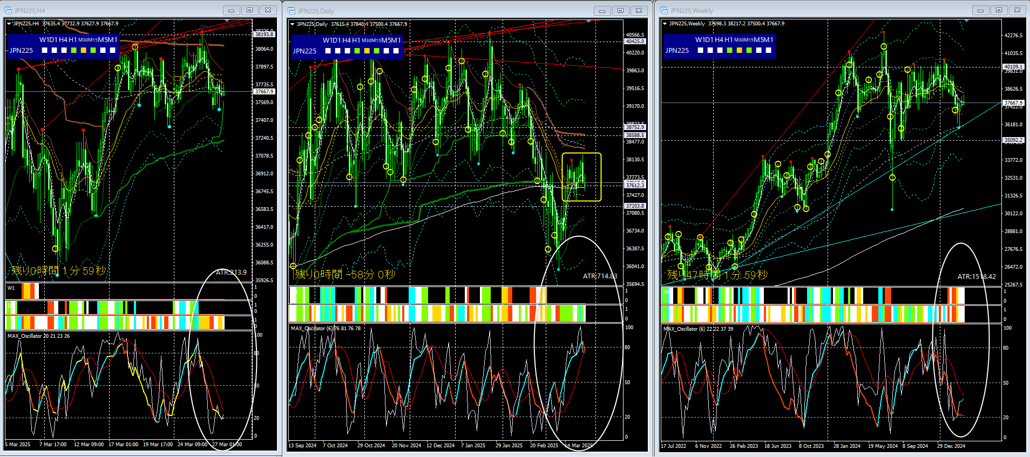Click the chart shift marker in H4 window

coord(227,21)
